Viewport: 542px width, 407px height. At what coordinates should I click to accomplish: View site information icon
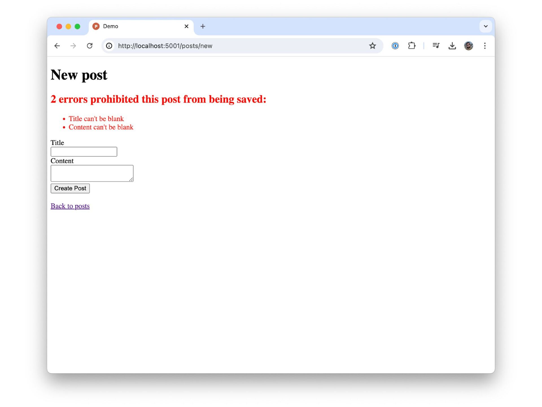click(x=109, y=46)
